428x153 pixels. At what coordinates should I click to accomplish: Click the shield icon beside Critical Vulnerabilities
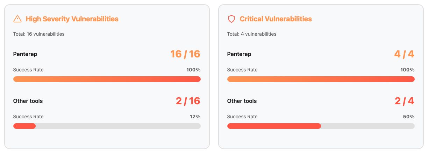(231, 19)
